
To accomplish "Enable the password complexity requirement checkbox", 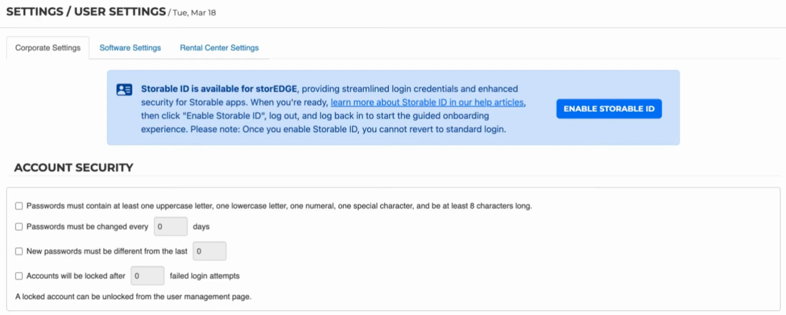I will 19,206.
